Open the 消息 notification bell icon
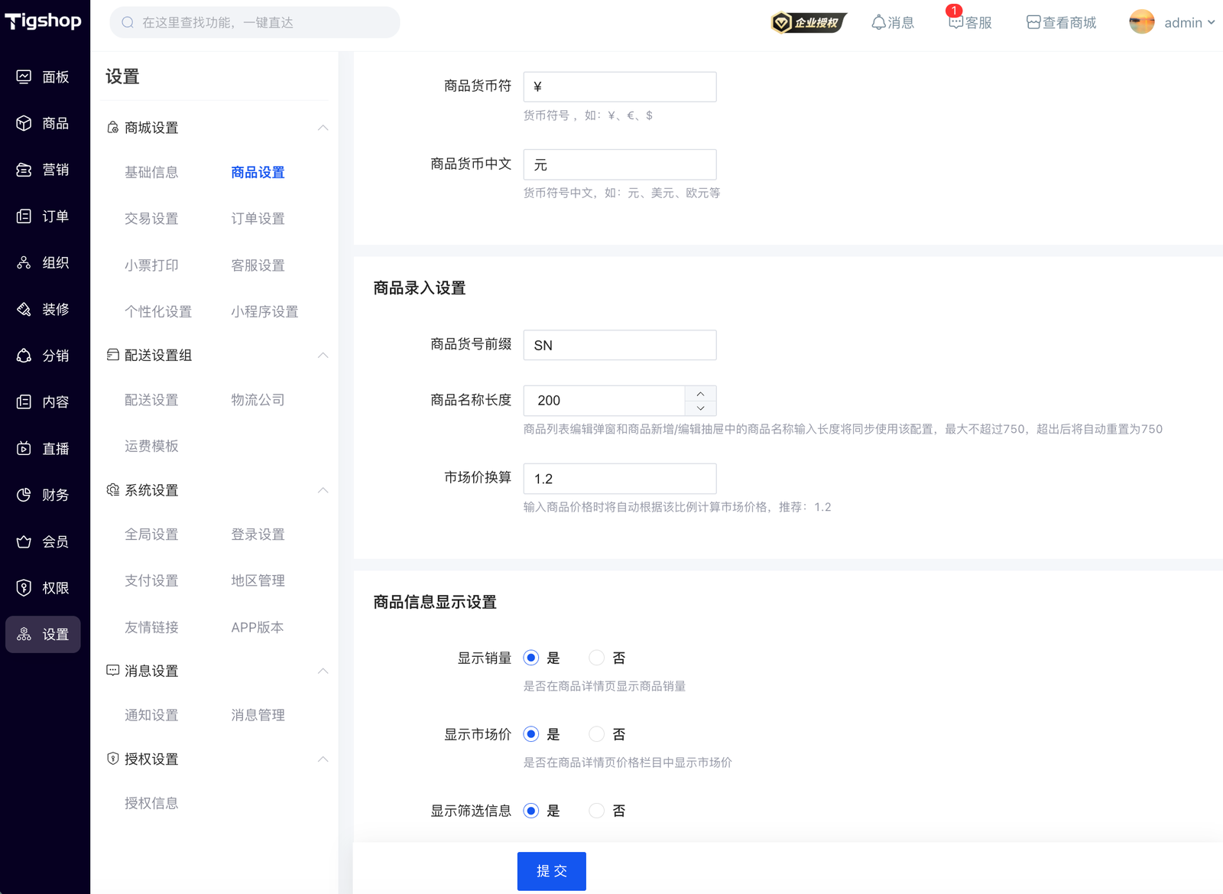The image size is (1223, 894). (879, 23)
